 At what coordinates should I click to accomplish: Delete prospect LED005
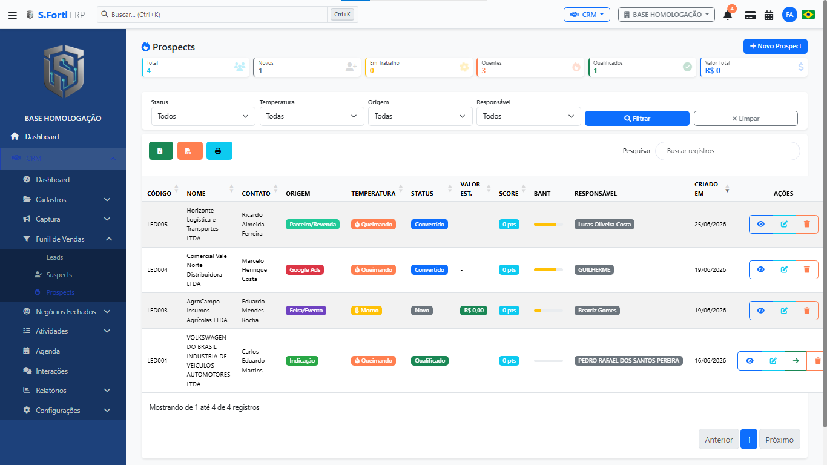pos(806,224)
